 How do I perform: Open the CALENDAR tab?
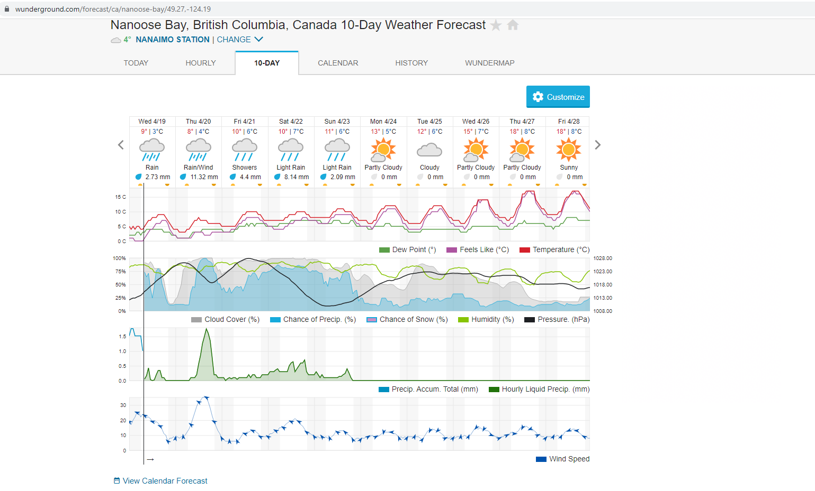(338, 63)
